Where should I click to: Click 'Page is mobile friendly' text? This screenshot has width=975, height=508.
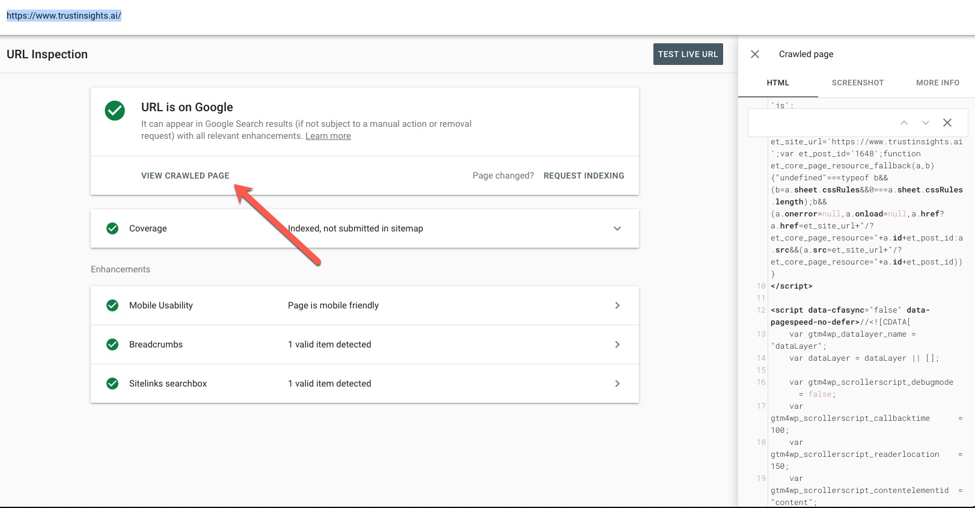click(x=333, y=305)
